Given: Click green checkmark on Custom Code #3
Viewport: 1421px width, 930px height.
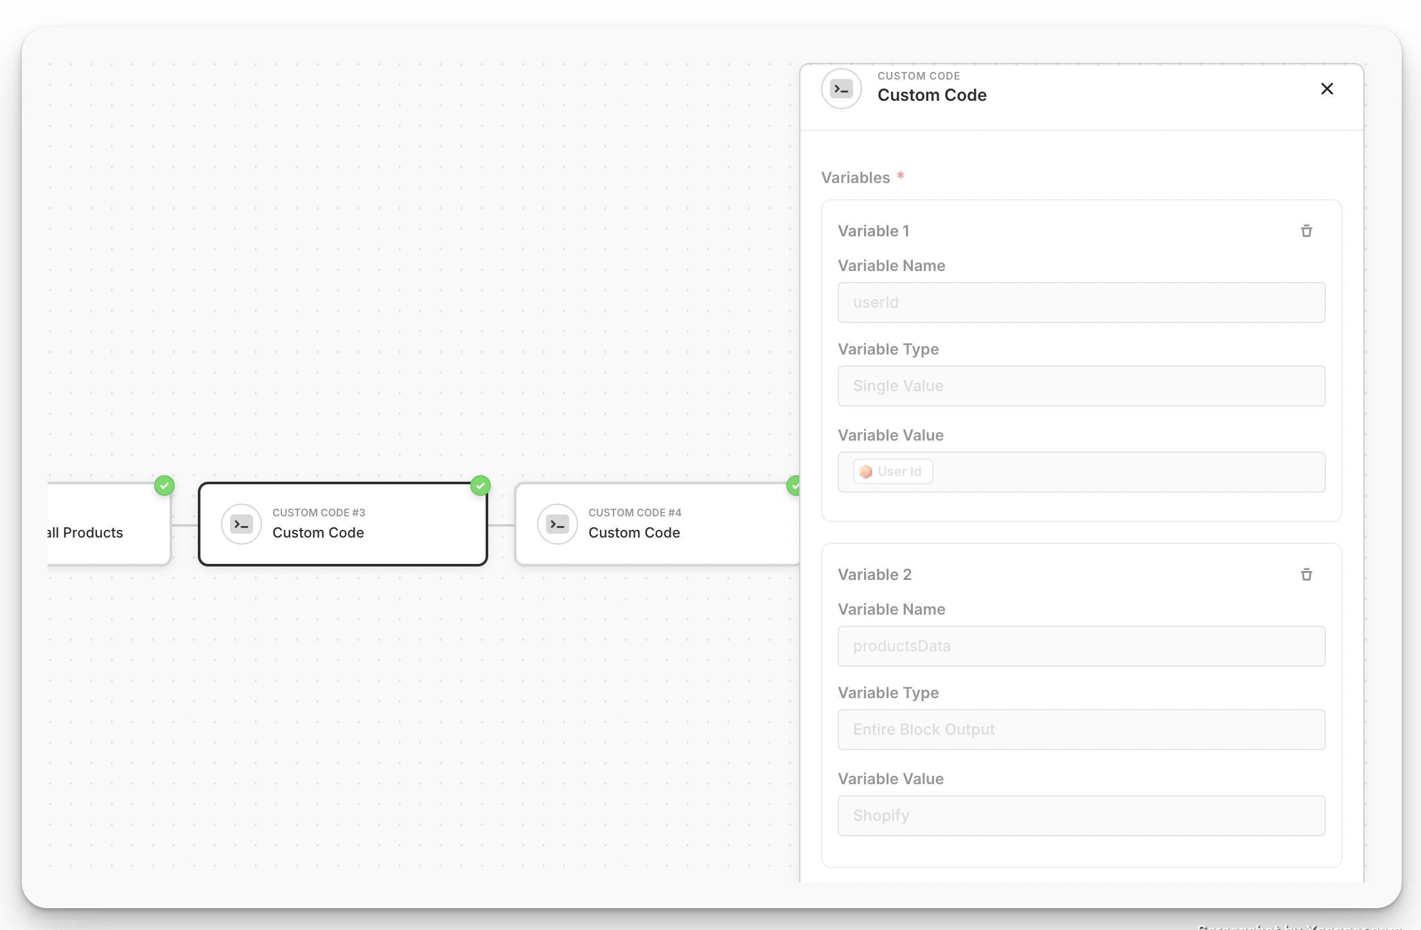Looking at the screenshot, I should click(481, 486).
